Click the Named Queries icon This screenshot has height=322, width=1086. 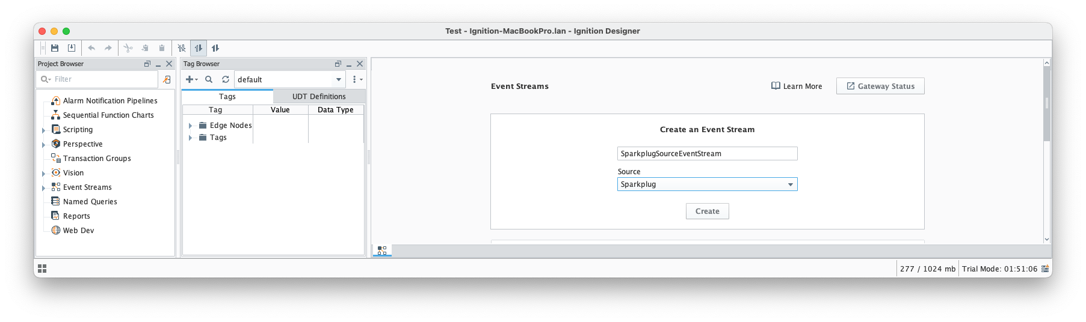tap(56, 202)
